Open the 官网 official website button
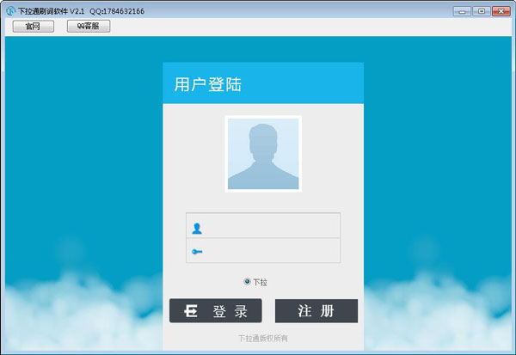516x355 pixels. 34,27
